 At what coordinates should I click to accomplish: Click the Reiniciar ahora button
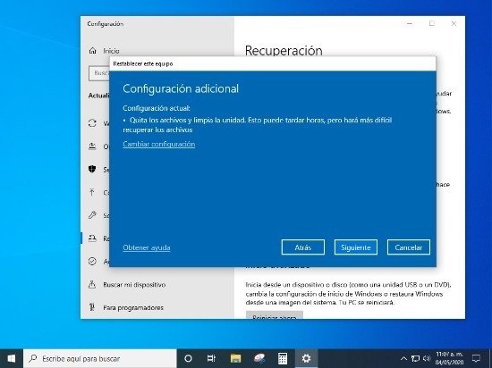pyautogui.click(x=275, y=315)
